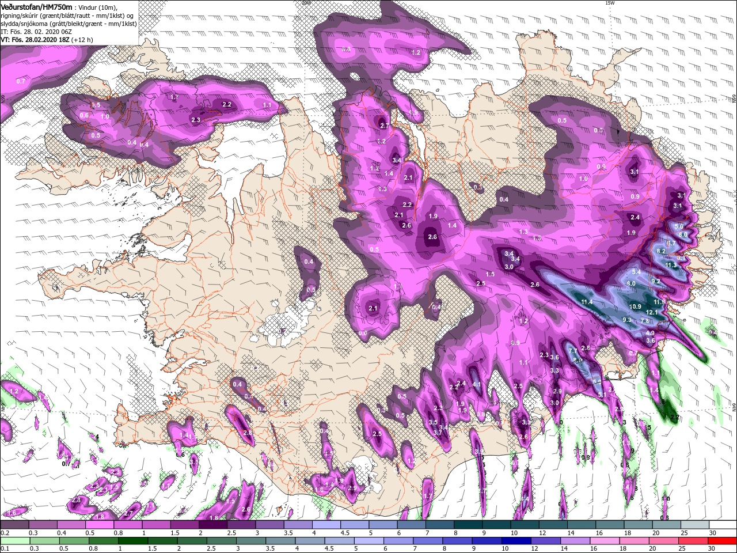Click the 10 label on upper legend row
Screen dimensions: 737x553
coord(514,533)
